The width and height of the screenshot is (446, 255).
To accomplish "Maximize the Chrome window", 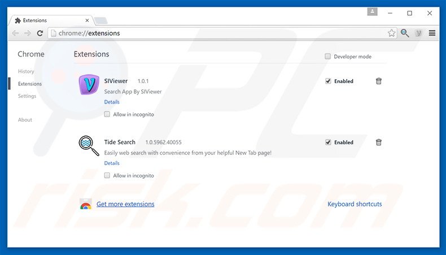I will (x=410, y=13).
